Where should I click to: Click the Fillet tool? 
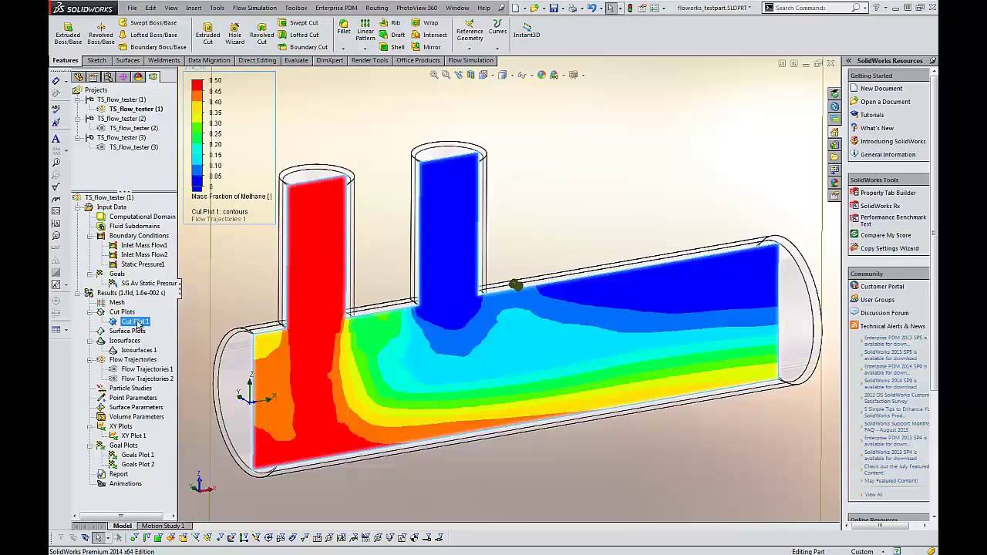(343, 27)
